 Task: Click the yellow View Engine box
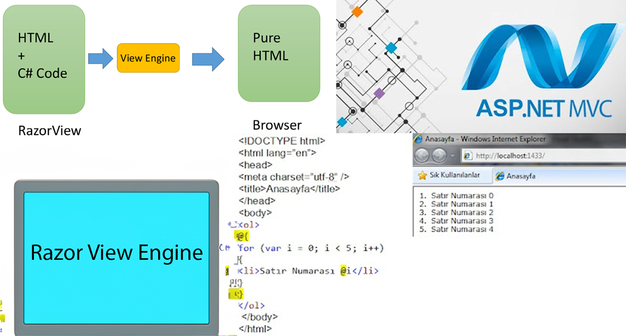[x=148, y=58]
